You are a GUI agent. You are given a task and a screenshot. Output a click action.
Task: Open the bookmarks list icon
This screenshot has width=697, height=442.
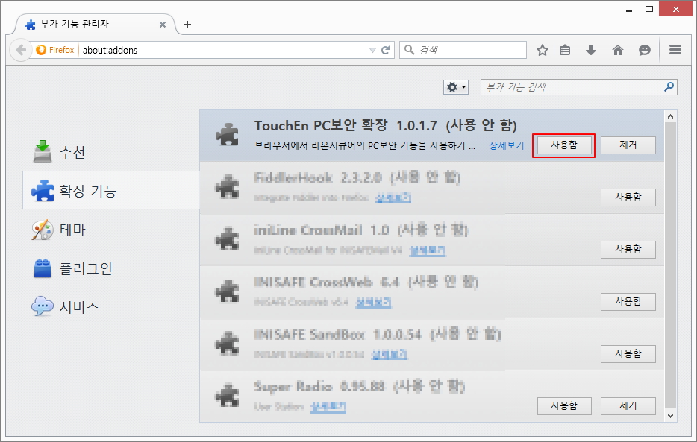(565, 50)
